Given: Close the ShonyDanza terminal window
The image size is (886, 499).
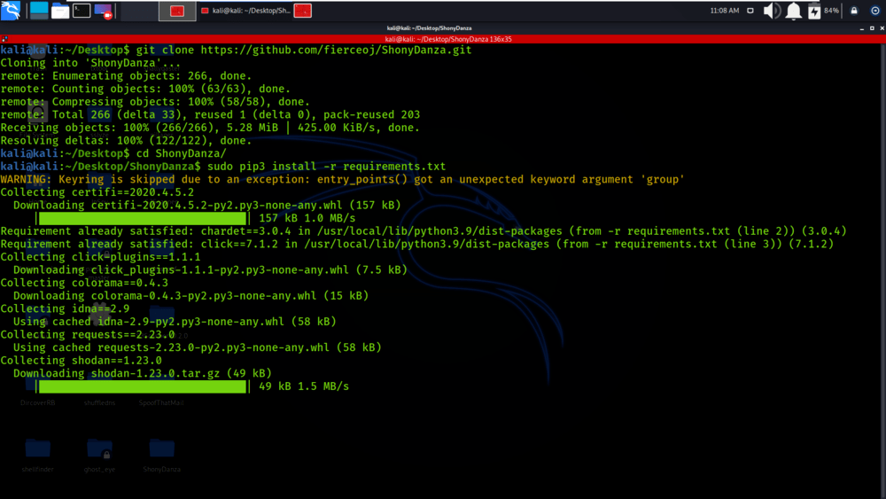Looking at the screenshot, I should pos(882,28).
